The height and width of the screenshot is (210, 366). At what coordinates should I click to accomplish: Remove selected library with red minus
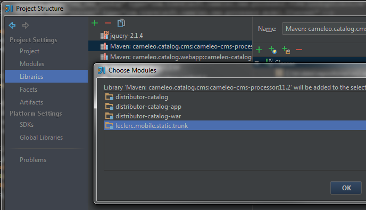108,23
